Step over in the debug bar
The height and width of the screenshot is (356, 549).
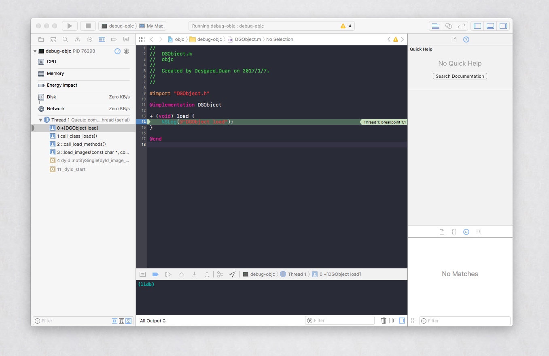click(181, 274)
